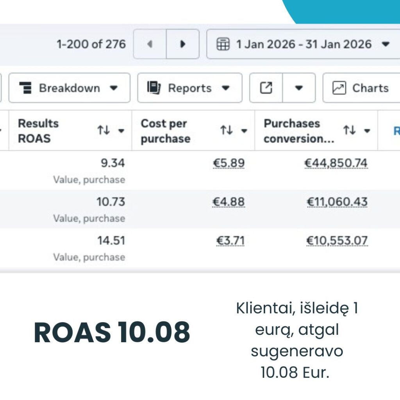Click the €11,060.43 purchases conversion value
The image size is (400, 400).
click(x=337, y=202)
